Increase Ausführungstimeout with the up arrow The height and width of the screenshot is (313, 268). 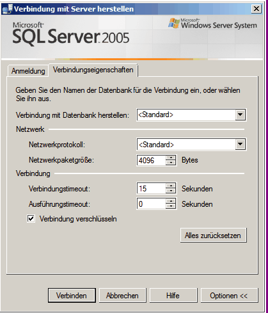point(171,201)
